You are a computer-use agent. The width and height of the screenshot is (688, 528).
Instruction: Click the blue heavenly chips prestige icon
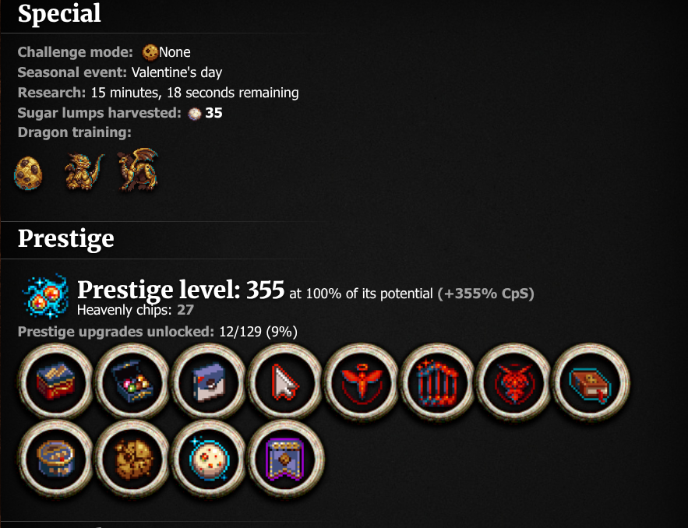tap(46, 296)
